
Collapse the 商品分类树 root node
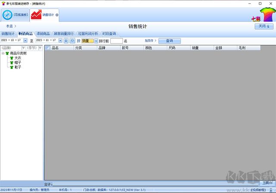pyautogui.click(x=3, y=53)
